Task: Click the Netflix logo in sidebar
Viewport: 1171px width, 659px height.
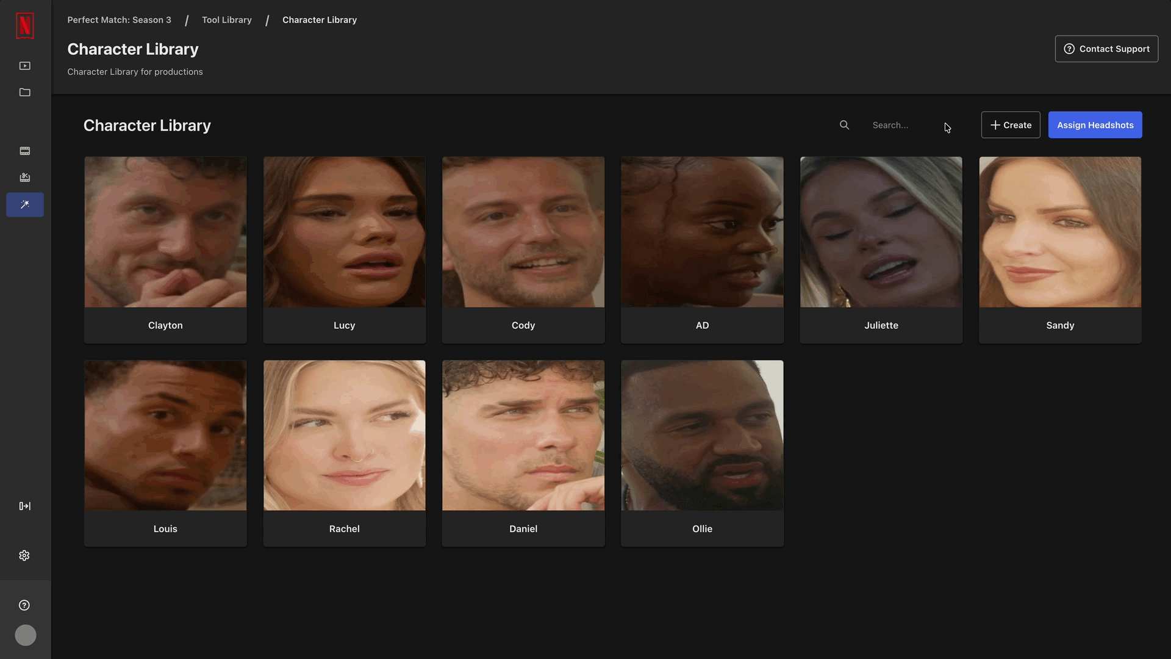Action: [x=25, y=26]
